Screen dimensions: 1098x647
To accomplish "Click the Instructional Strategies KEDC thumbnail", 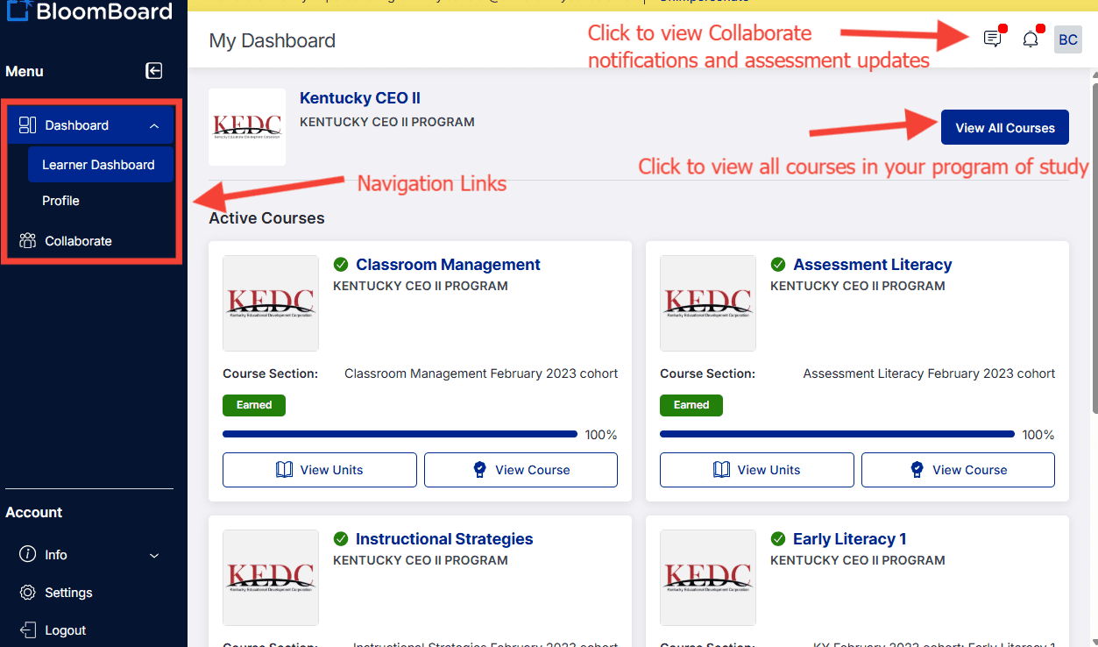I will 271,578.
